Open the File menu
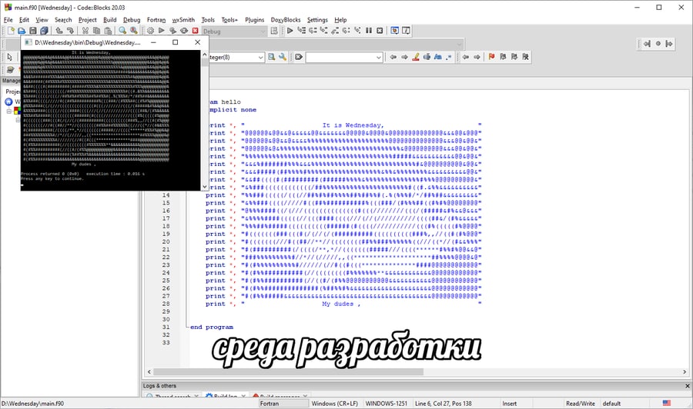This screenshot has height=409, width=693. tap(8, 20)
